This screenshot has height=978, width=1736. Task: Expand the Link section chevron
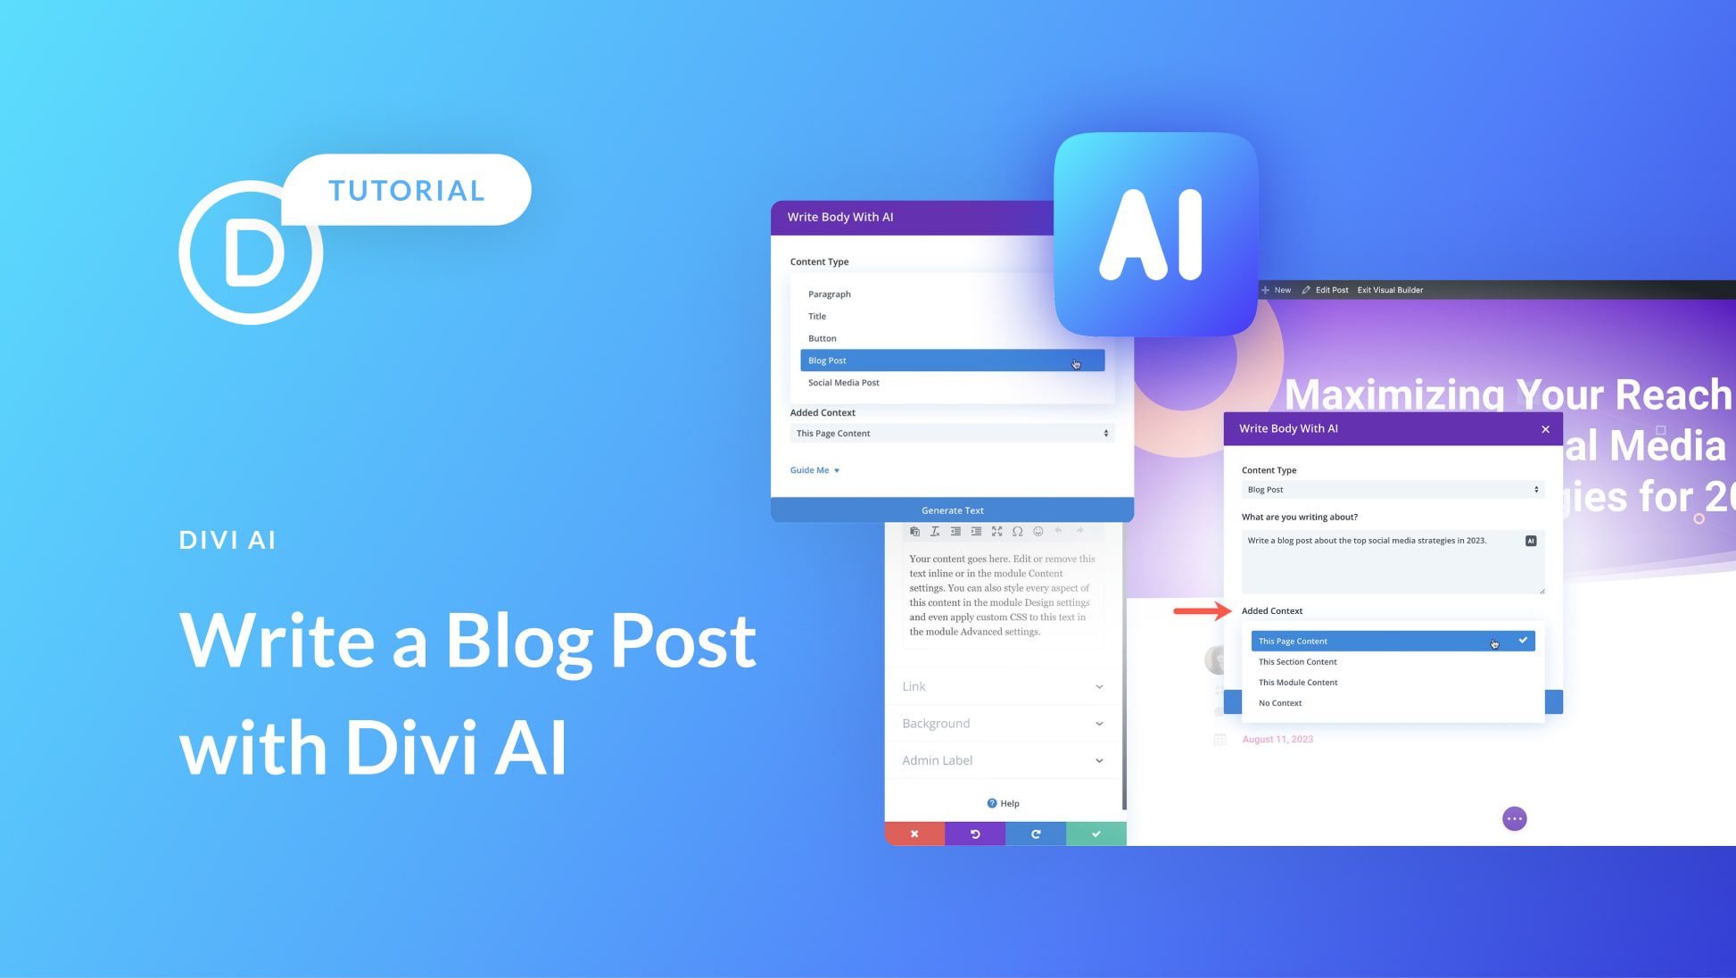[x=1099, y=686]
